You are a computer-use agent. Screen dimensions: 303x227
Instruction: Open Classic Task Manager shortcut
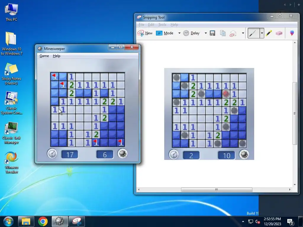pos(11,133)
